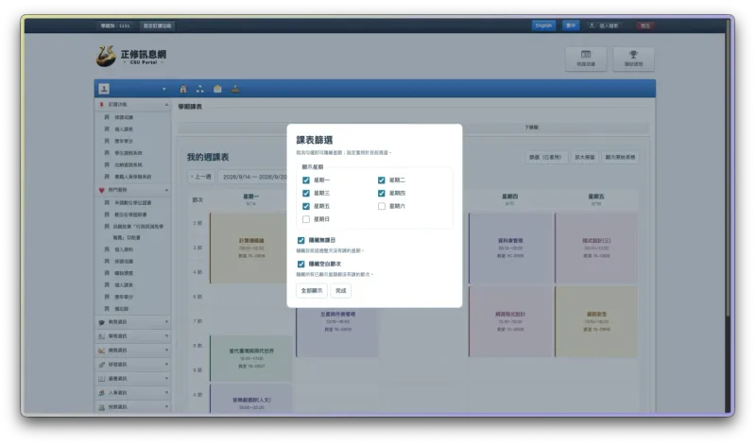Click the window icon beside 學生請假系統
Screen dimensions: 756x445
coord(107,153)
